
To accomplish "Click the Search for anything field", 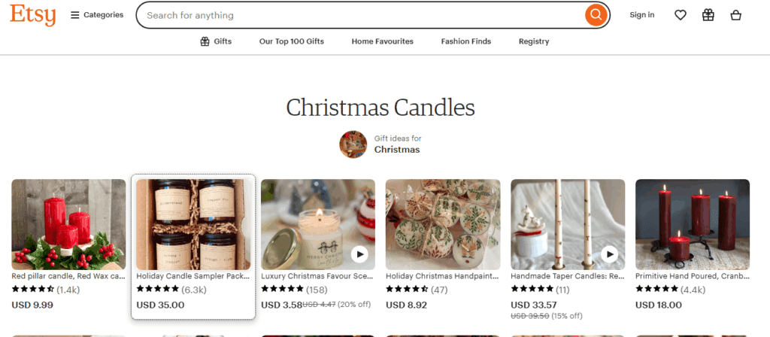I will (361, 15).
